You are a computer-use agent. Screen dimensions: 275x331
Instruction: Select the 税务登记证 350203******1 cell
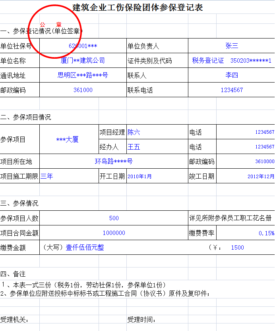[232, 61]
